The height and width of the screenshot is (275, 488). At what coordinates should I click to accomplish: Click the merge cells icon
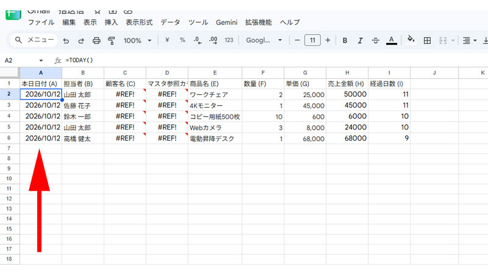click(x=443, y=40)
